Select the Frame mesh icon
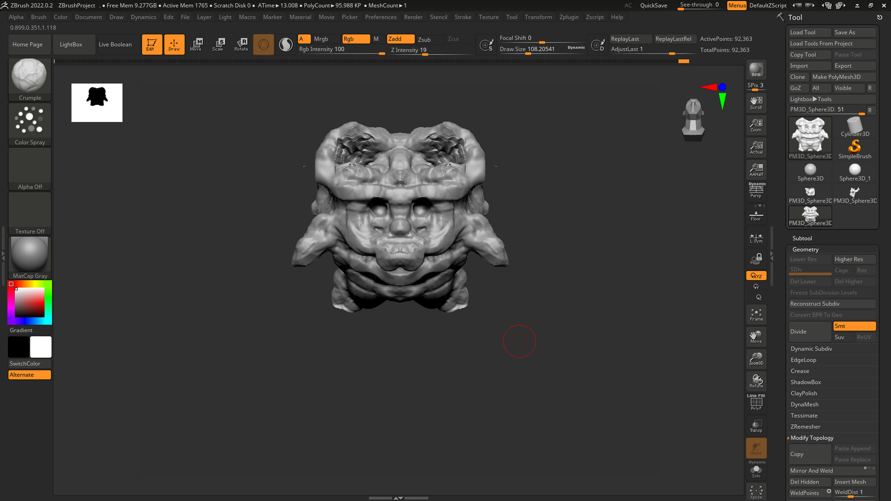Screen dimensions: 891x501 [756, 315]
